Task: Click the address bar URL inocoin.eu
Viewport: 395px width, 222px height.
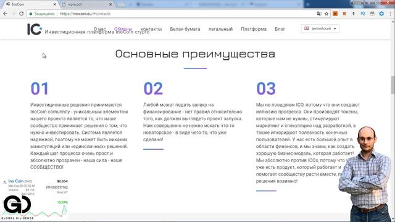Action: pyautogui.click(x=85, y=14)
